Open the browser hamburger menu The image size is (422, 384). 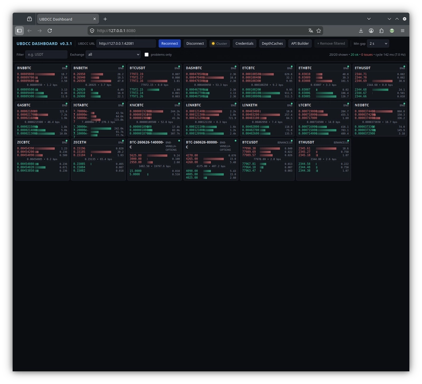(x=402, y=31)
